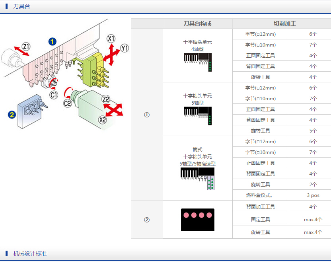Click blue circle number 1 marker in diagram
Image resolution: width=331 pixels, height=263 pixels.
52,41
